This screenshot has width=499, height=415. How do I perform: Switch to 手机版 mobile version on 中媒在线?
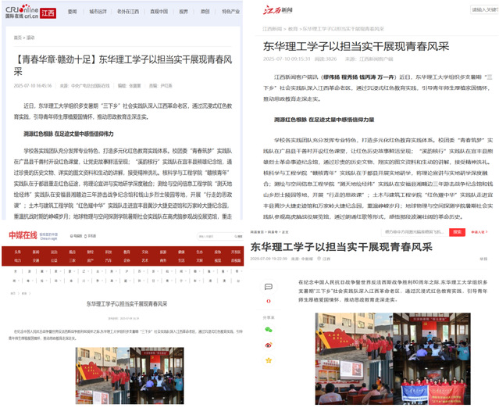[90, 236]
